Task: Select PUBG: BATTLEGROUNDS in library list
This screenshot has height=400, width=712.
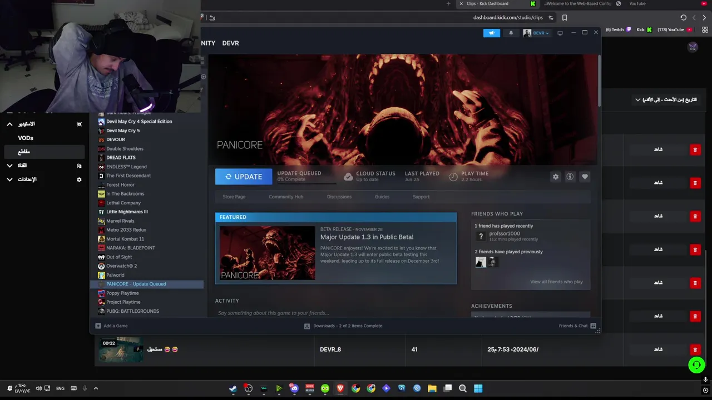Action: point(132,311)
